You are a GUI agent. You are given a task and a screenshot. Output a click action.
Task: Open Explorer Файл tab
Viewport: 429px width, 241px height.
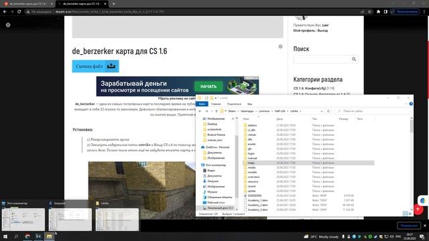tap(202, 104)
